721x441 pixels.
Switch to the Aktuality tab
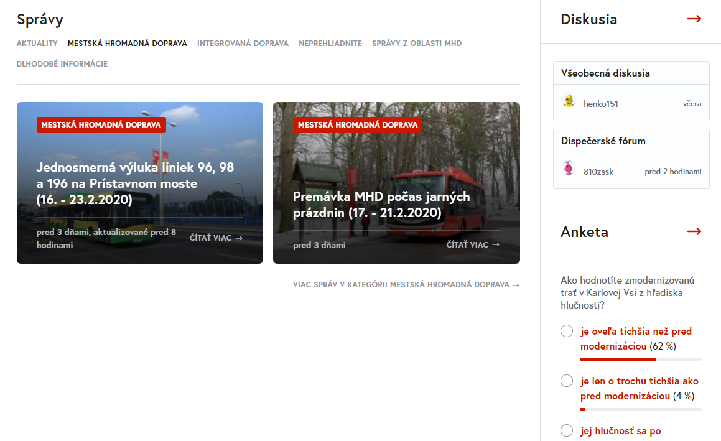pyautogui.click(x=37, y=44)
